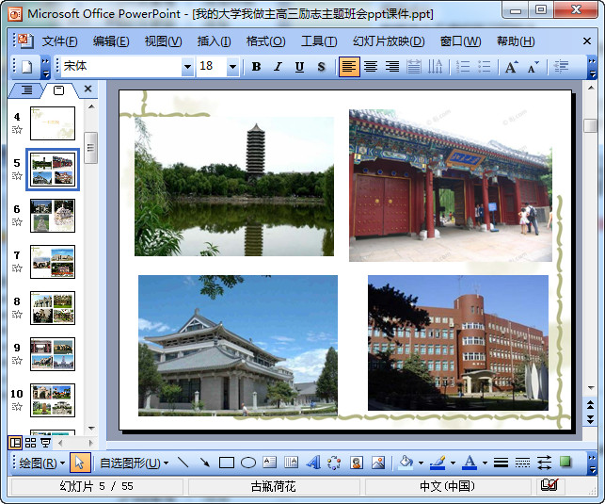Screen dimensions: 605x504
Task: Expand the font size dropdown
Action: 232,67
